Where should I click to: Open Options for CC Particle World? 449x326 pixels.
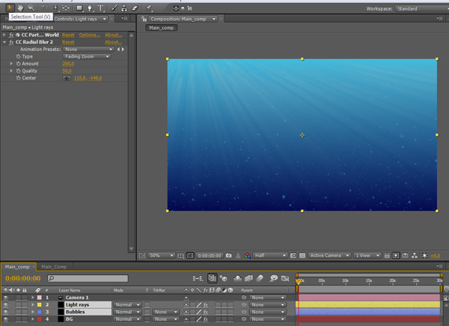pyautogui.click(x=89, y=35)
